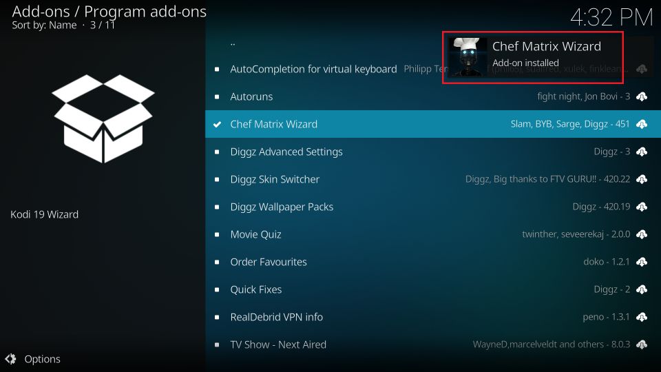The width and height of the screenshot is (661, 372).
Task: Click the open box add-on icon
Action: [x=103, y=118]
